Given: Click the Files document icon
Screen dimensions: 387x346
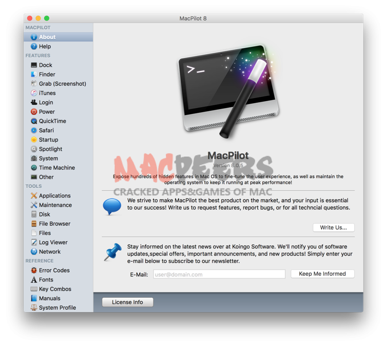Looking at the screenshot, I should click(x=34, y=233).
